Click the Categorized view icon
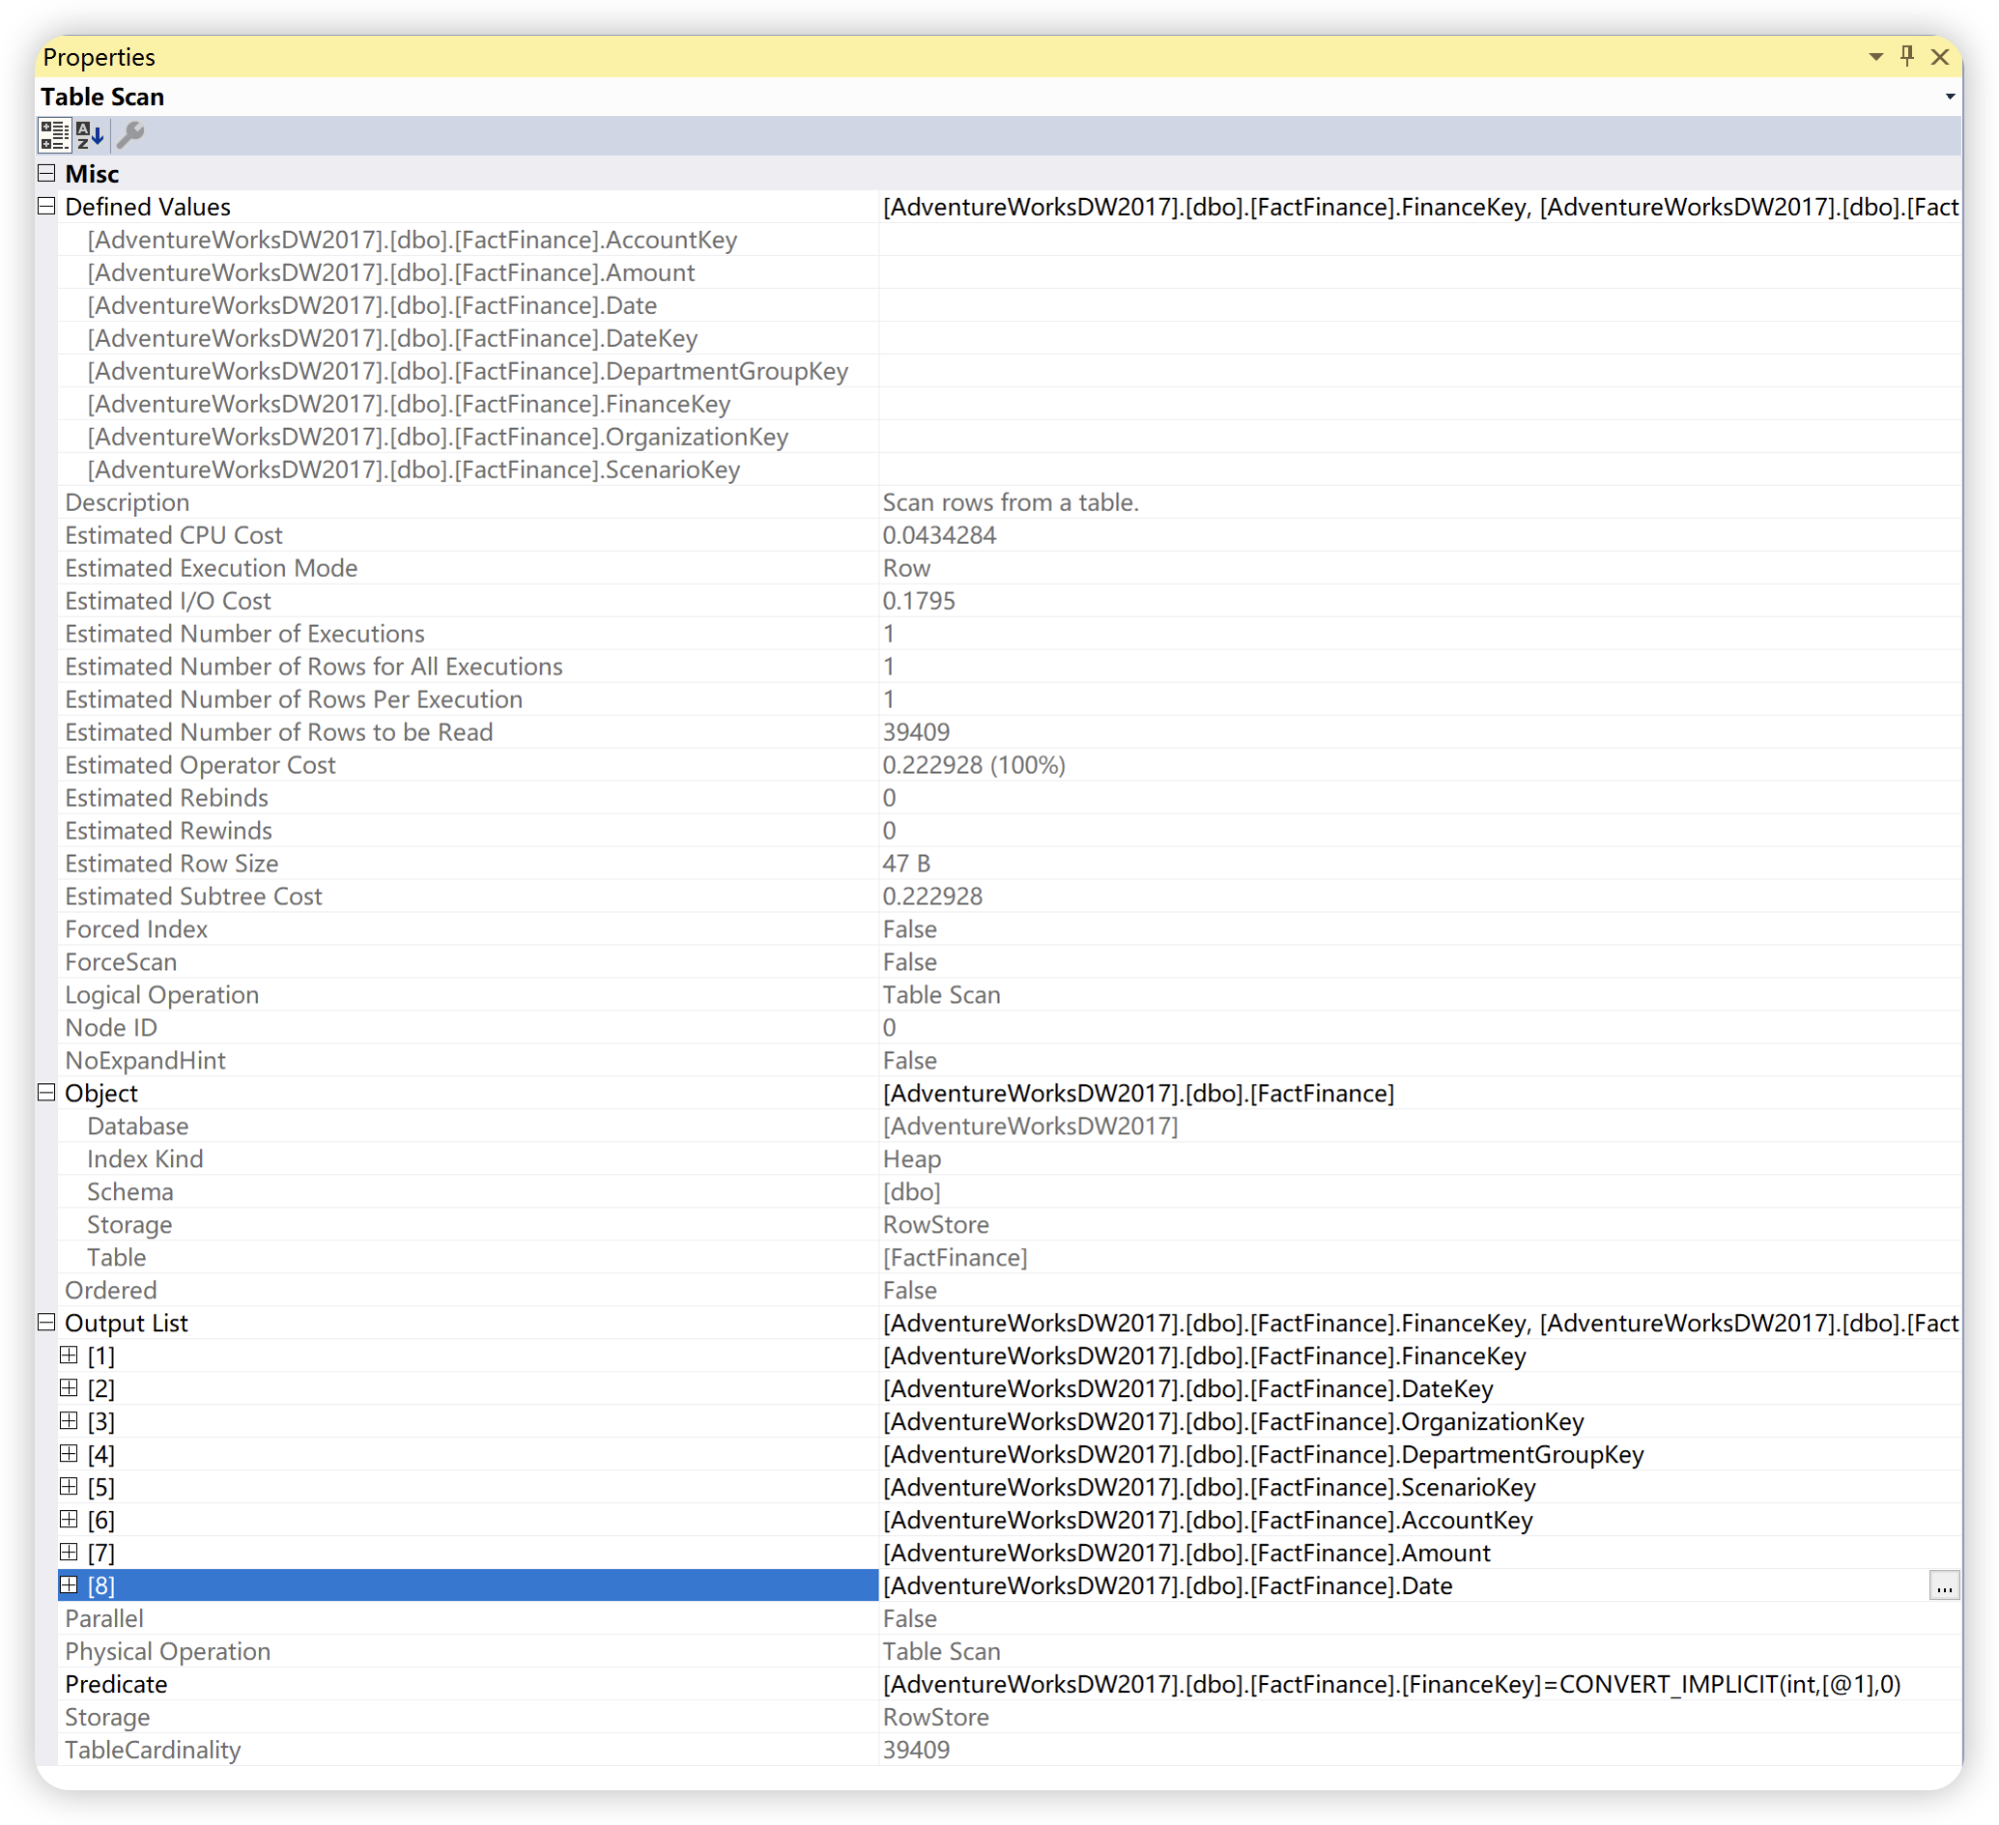1999x1825 pixels. [x=54, y=134]
